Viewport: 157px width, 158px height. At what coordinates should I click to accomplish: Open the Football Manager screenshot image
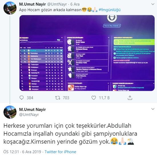(x=87, y=53)
